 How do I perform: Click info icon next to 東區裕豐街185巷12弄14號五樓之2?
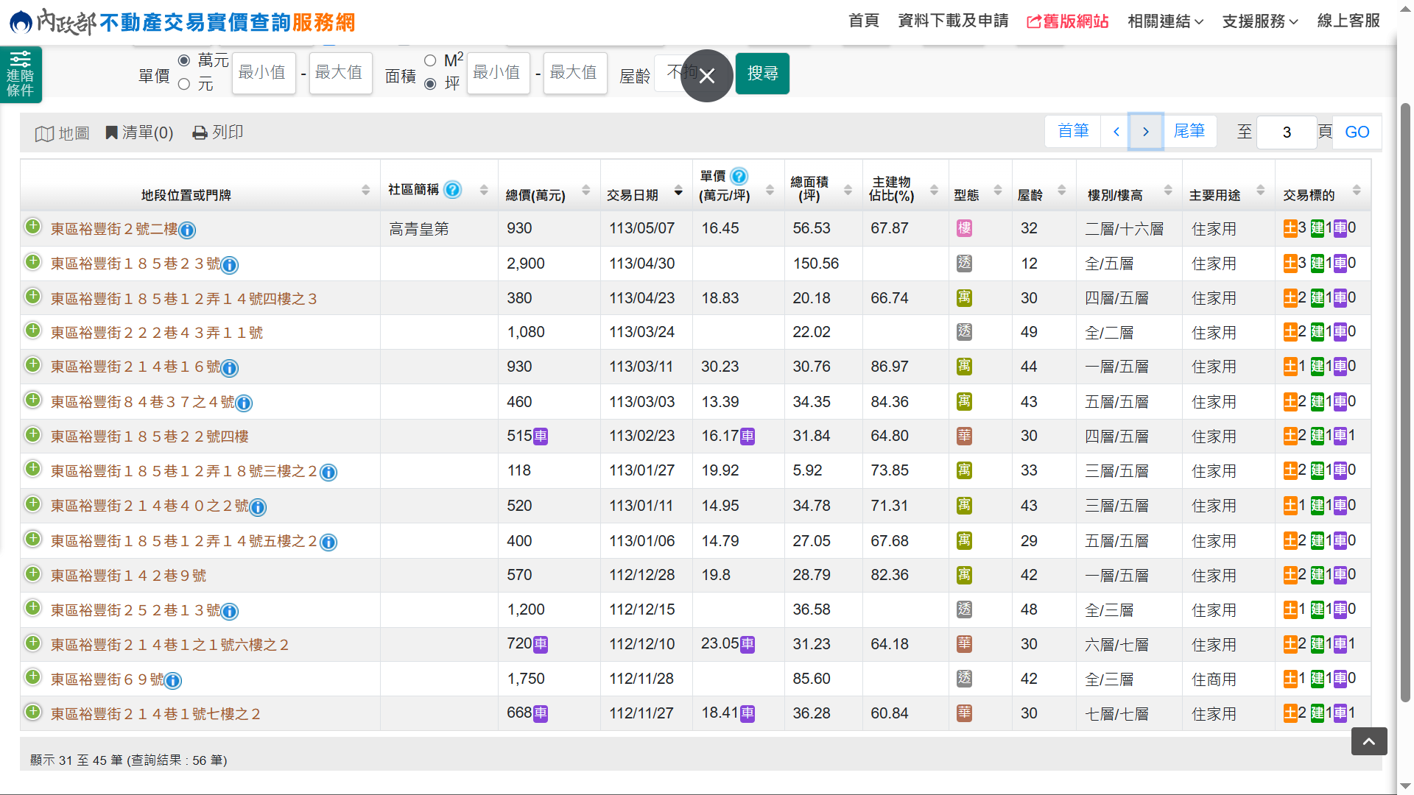pyautogui.click(x=328, y=543)
